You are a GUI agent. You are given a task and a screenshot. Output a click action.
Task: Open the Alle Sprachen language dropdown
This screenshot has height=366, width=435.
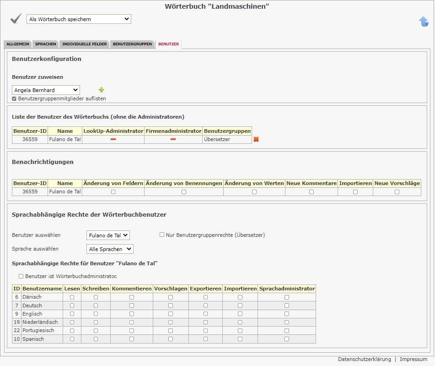(110, 249)
